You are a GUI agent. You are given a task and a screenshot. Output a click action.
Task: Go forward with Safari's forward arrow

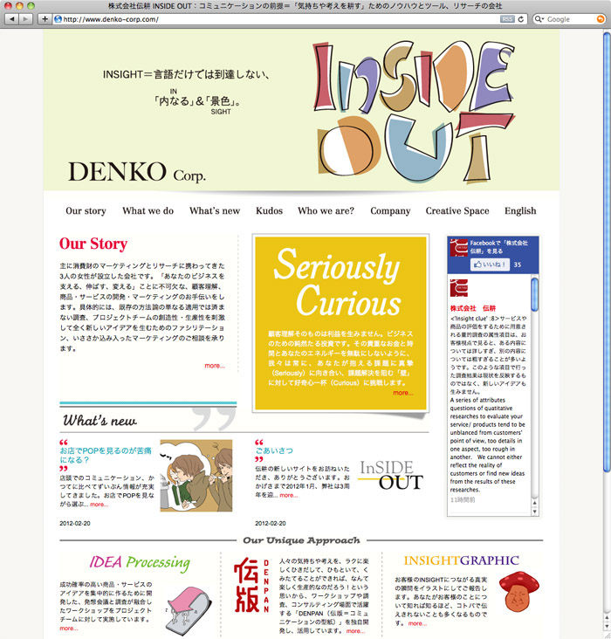point(25,18)
